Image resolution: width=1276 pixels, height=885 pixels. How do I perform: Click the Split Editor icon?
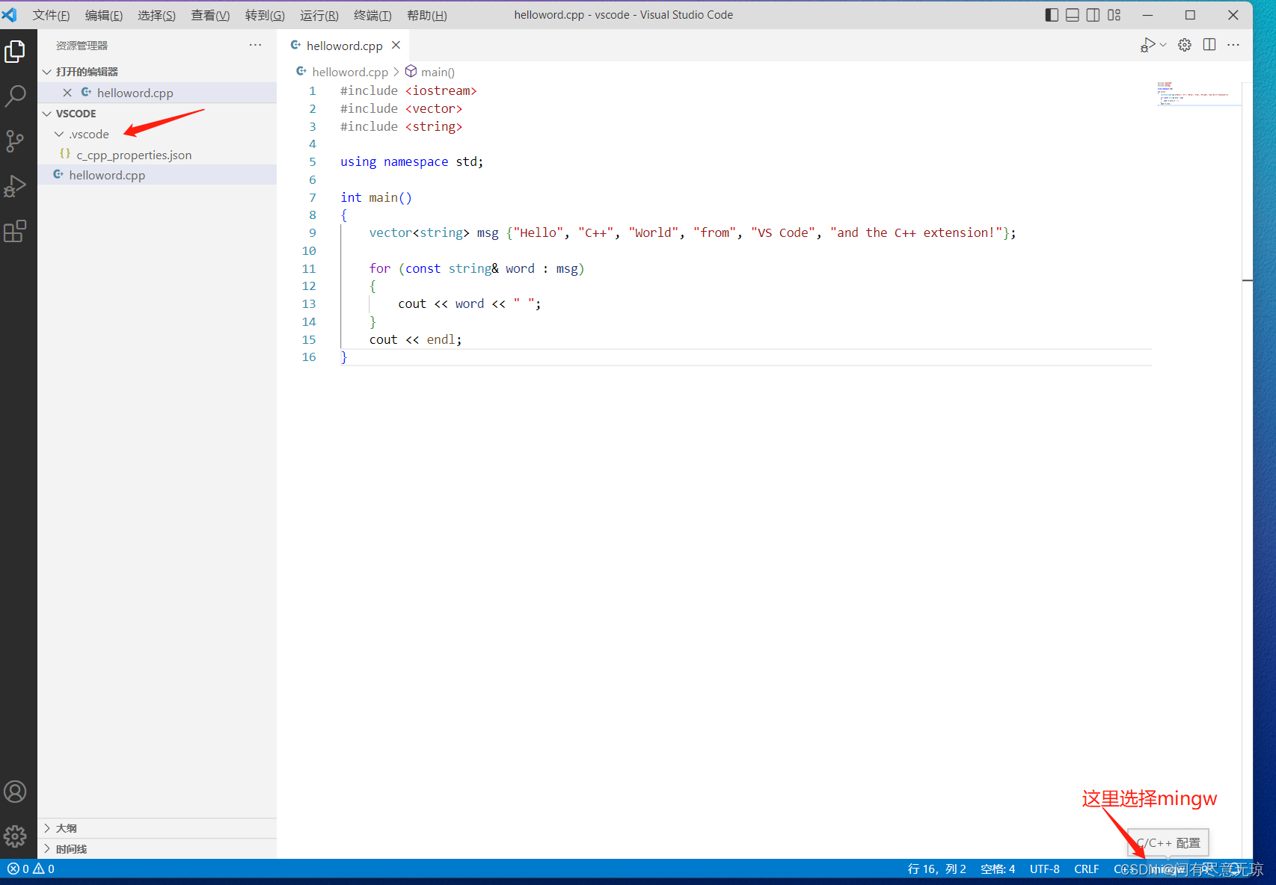pyautogui.click(x=1209, y=44)
